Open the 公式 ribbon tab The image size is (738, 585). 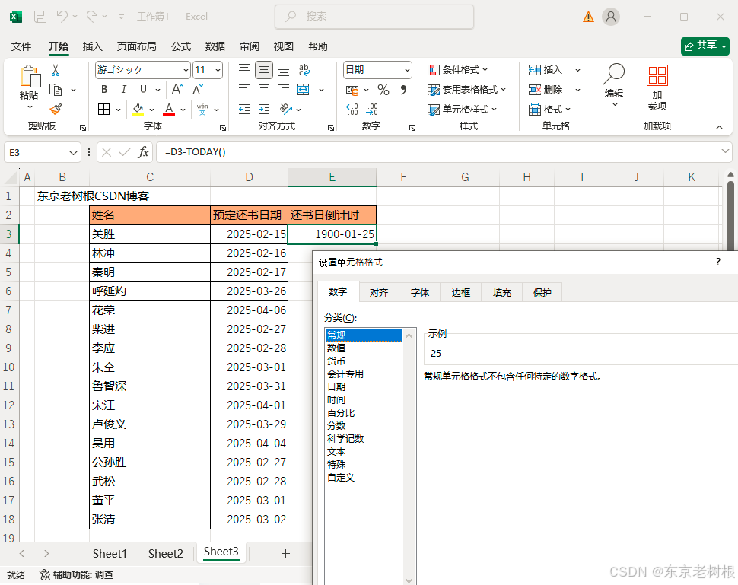point(181,46)
